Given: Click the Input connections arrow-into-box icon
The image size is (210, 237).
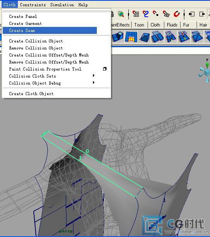Looking at the screenshot, I should pos(192,14).
